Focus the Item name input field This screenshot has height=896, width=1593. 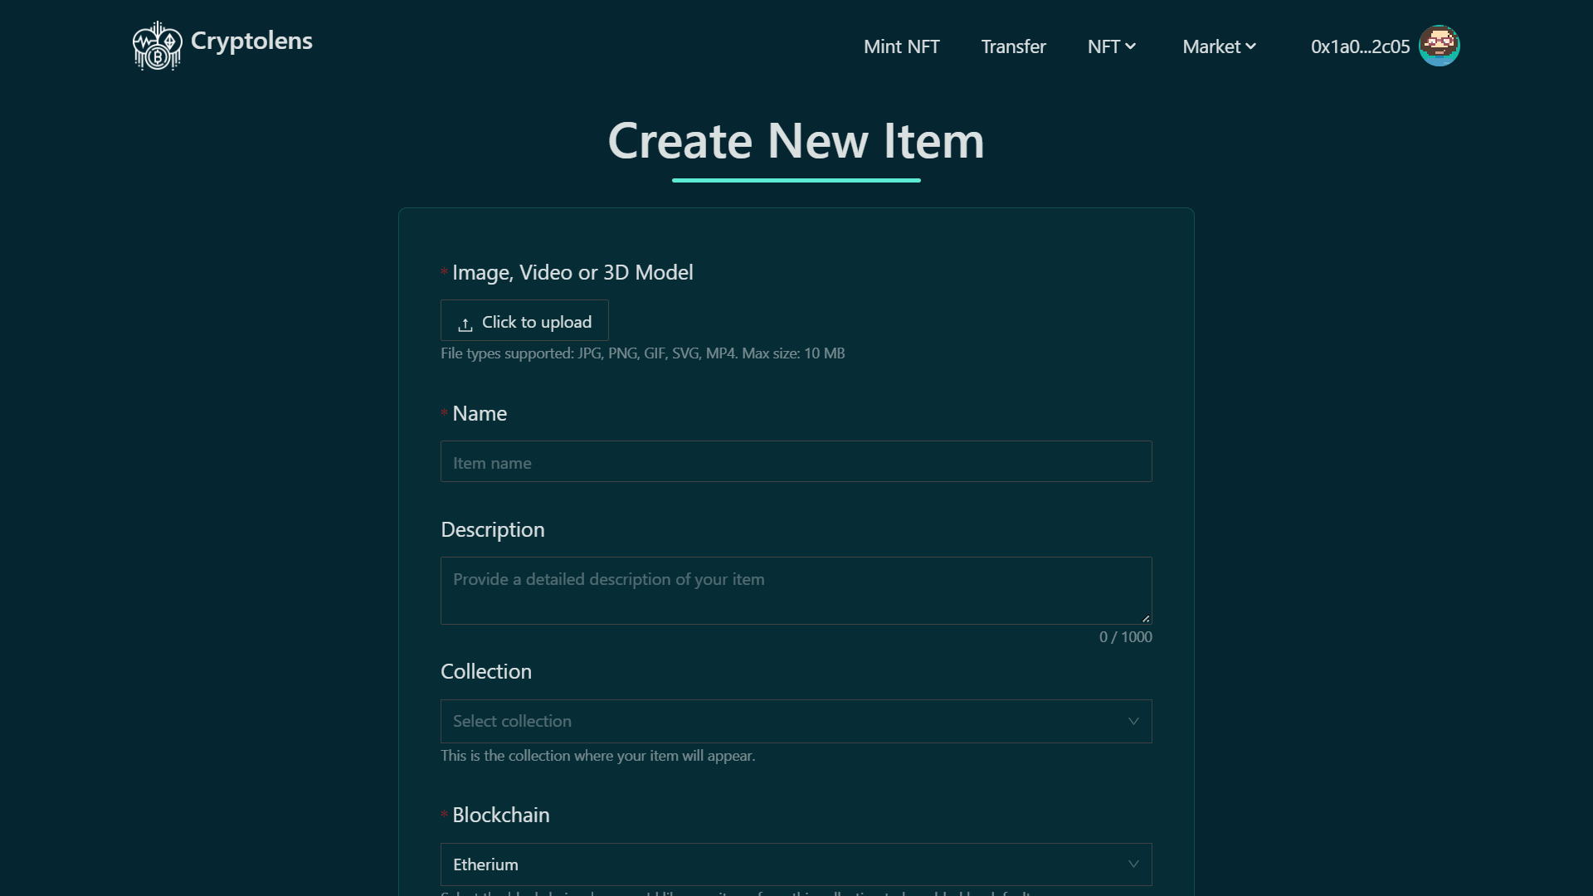(x=796, y=462)
